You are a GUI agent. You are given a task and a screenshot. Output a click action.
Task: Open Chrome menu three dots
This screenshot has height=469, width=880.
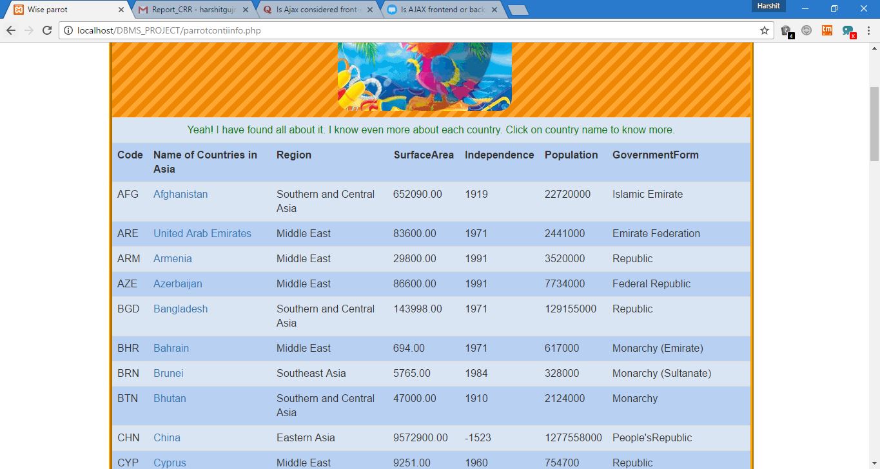point(868,30)
